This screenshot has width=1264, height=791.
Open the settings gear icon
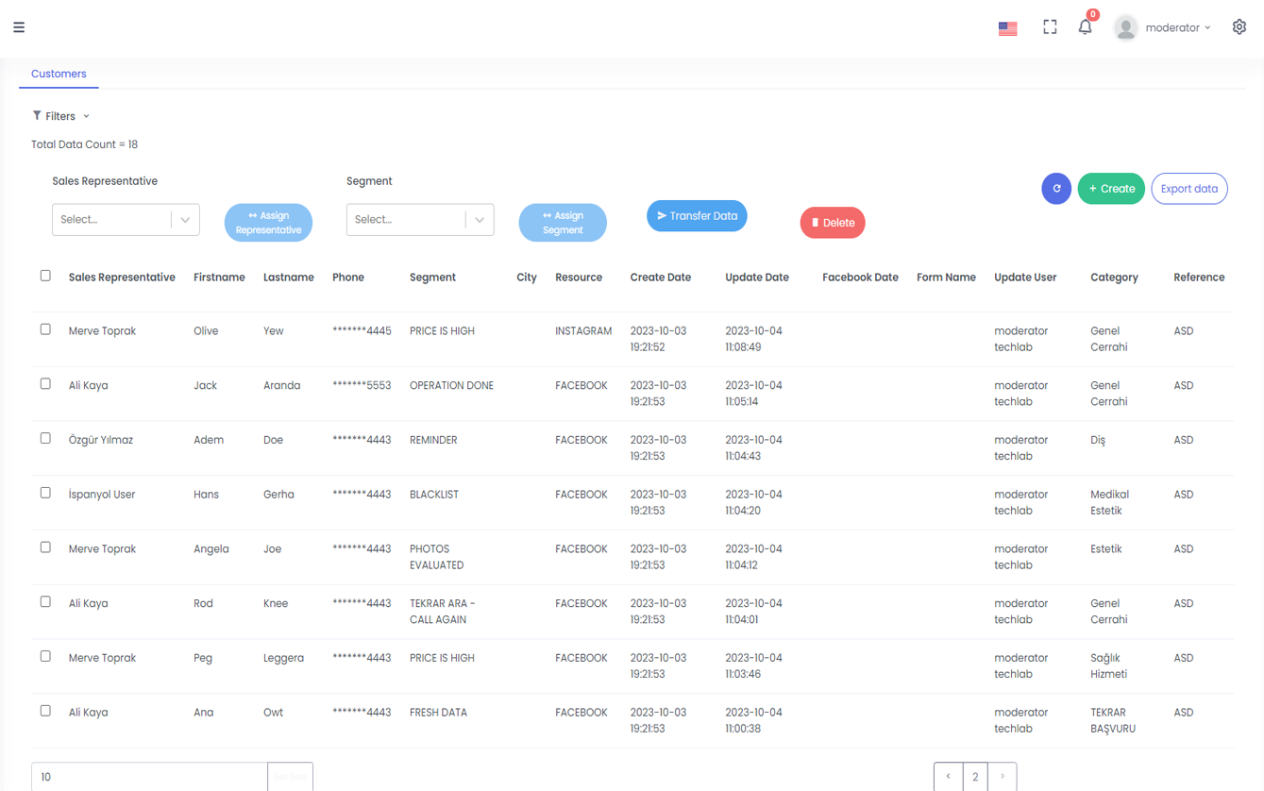tap(1239, 27)
